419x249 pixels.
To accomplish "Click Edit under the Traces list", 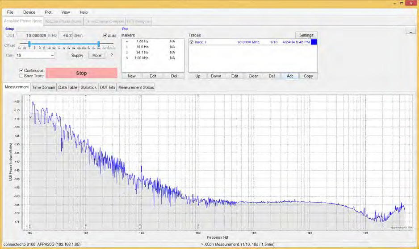I will 235,76.
